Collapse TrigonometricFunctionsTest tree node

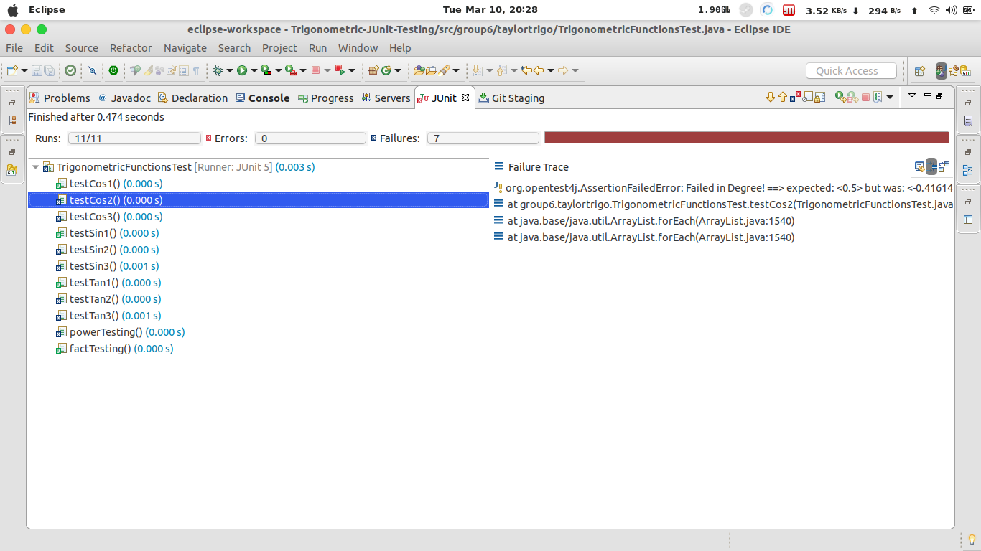pos(36,167)
